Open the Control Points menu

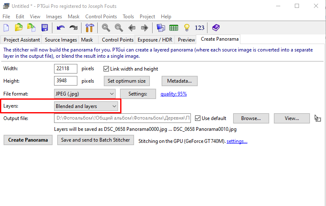tap(101, 17)
